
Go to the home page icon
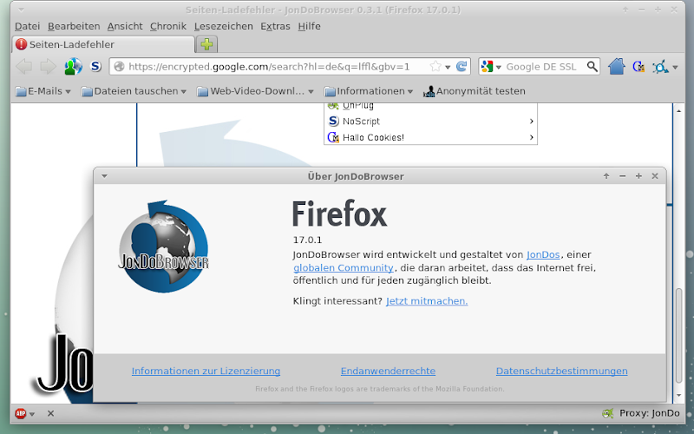616,67
